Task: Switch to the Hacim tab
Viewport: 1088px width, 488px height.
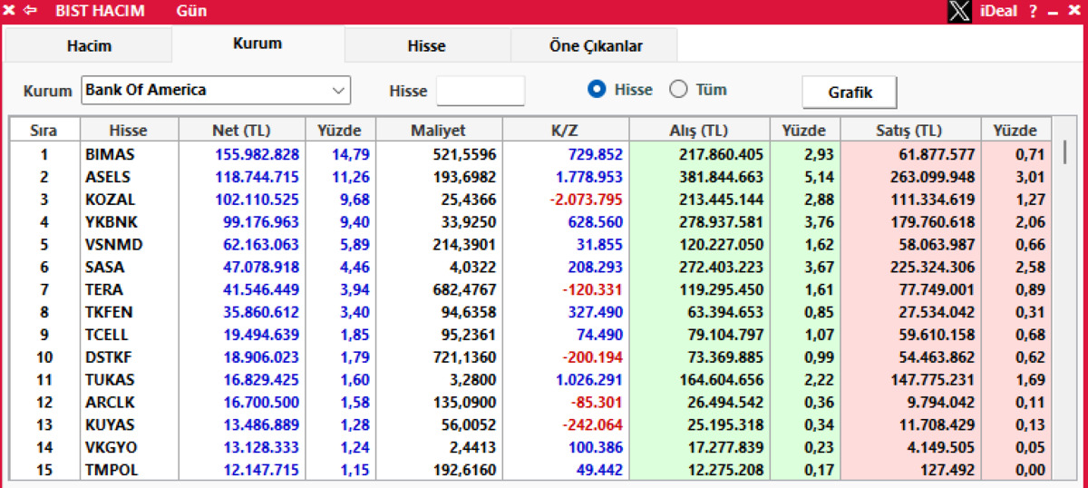Action: pos(89,45)
